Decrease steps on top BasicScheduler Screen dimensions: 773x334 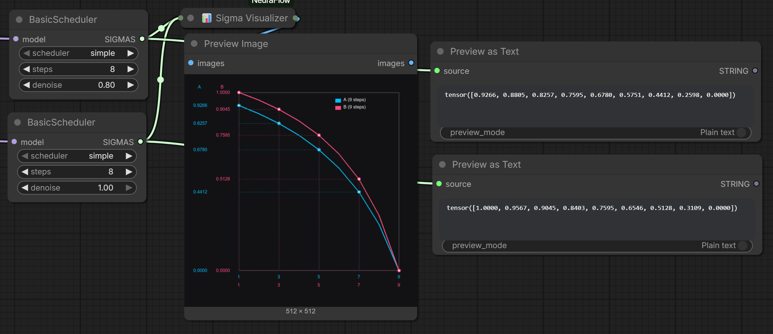point(26,69)
